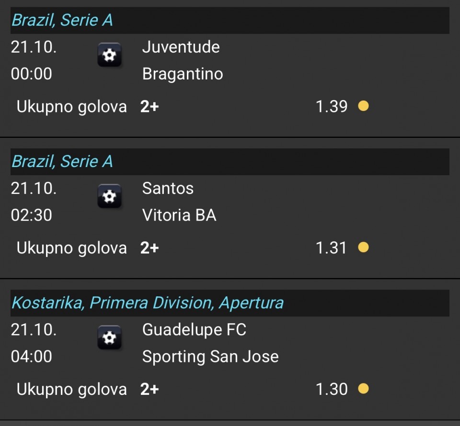Tap the 1.30 odds value
This screenshot has width=460, height=426.
pyautogui.click(x=331, y=389)
